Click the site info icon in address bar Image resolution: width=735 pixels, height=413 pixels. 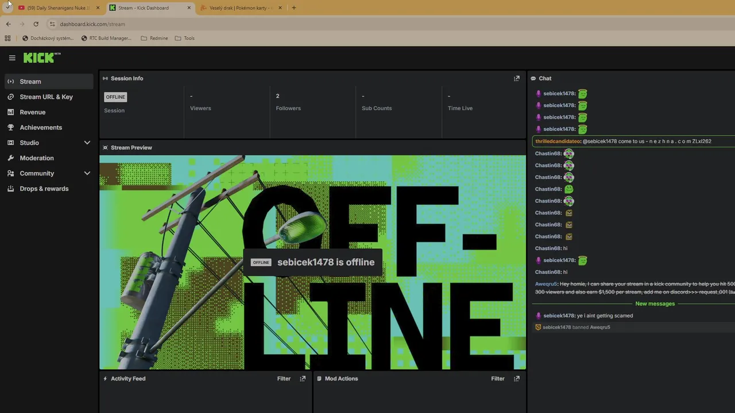click(52, 24)
